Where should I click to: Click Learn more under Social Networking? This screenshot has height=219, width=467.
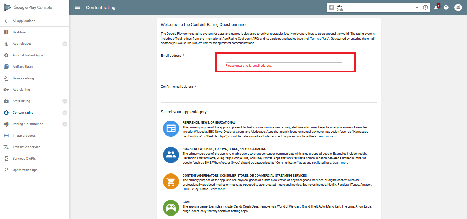[340, 163]
